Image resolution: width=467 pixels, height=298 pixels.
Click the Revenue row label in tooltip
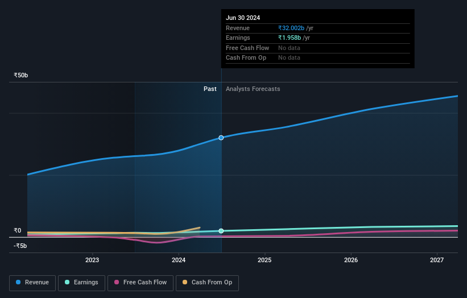238,28
